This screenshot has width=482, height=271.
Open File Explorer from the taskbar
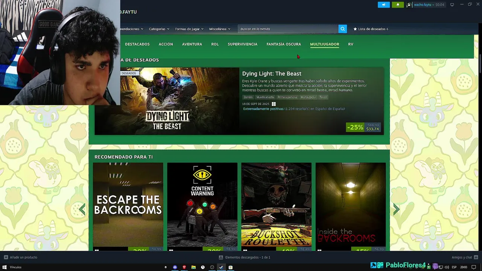pos(194,267)
